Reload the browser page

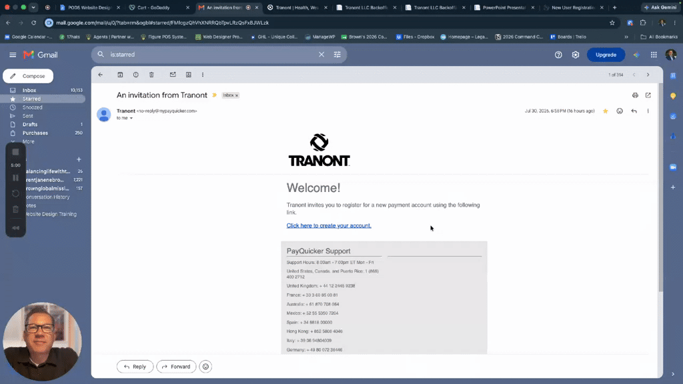[x=33, y=23]
